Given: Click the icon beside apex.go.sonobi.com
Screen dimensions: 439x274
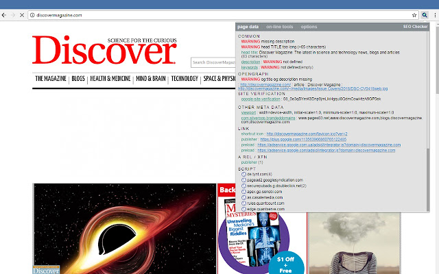Looking at the screenshot, I should pyautogui.click(x=244, y=192).
